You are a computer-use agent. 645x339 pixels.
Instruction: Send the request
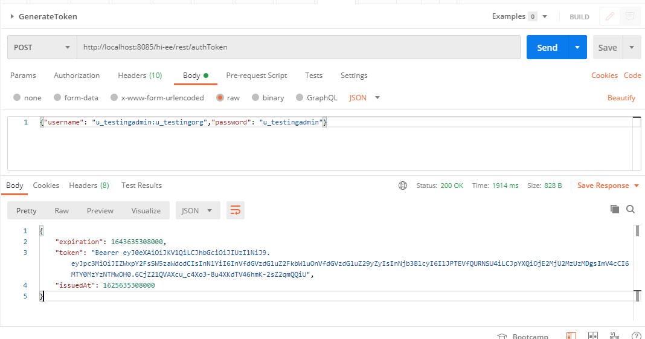coord(547,47)
